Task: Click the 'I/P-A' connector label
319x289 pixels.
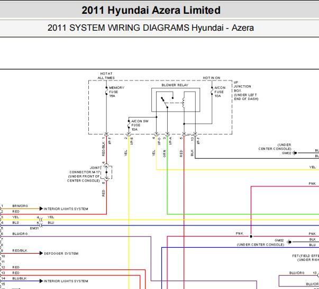Action: (170, 141)
